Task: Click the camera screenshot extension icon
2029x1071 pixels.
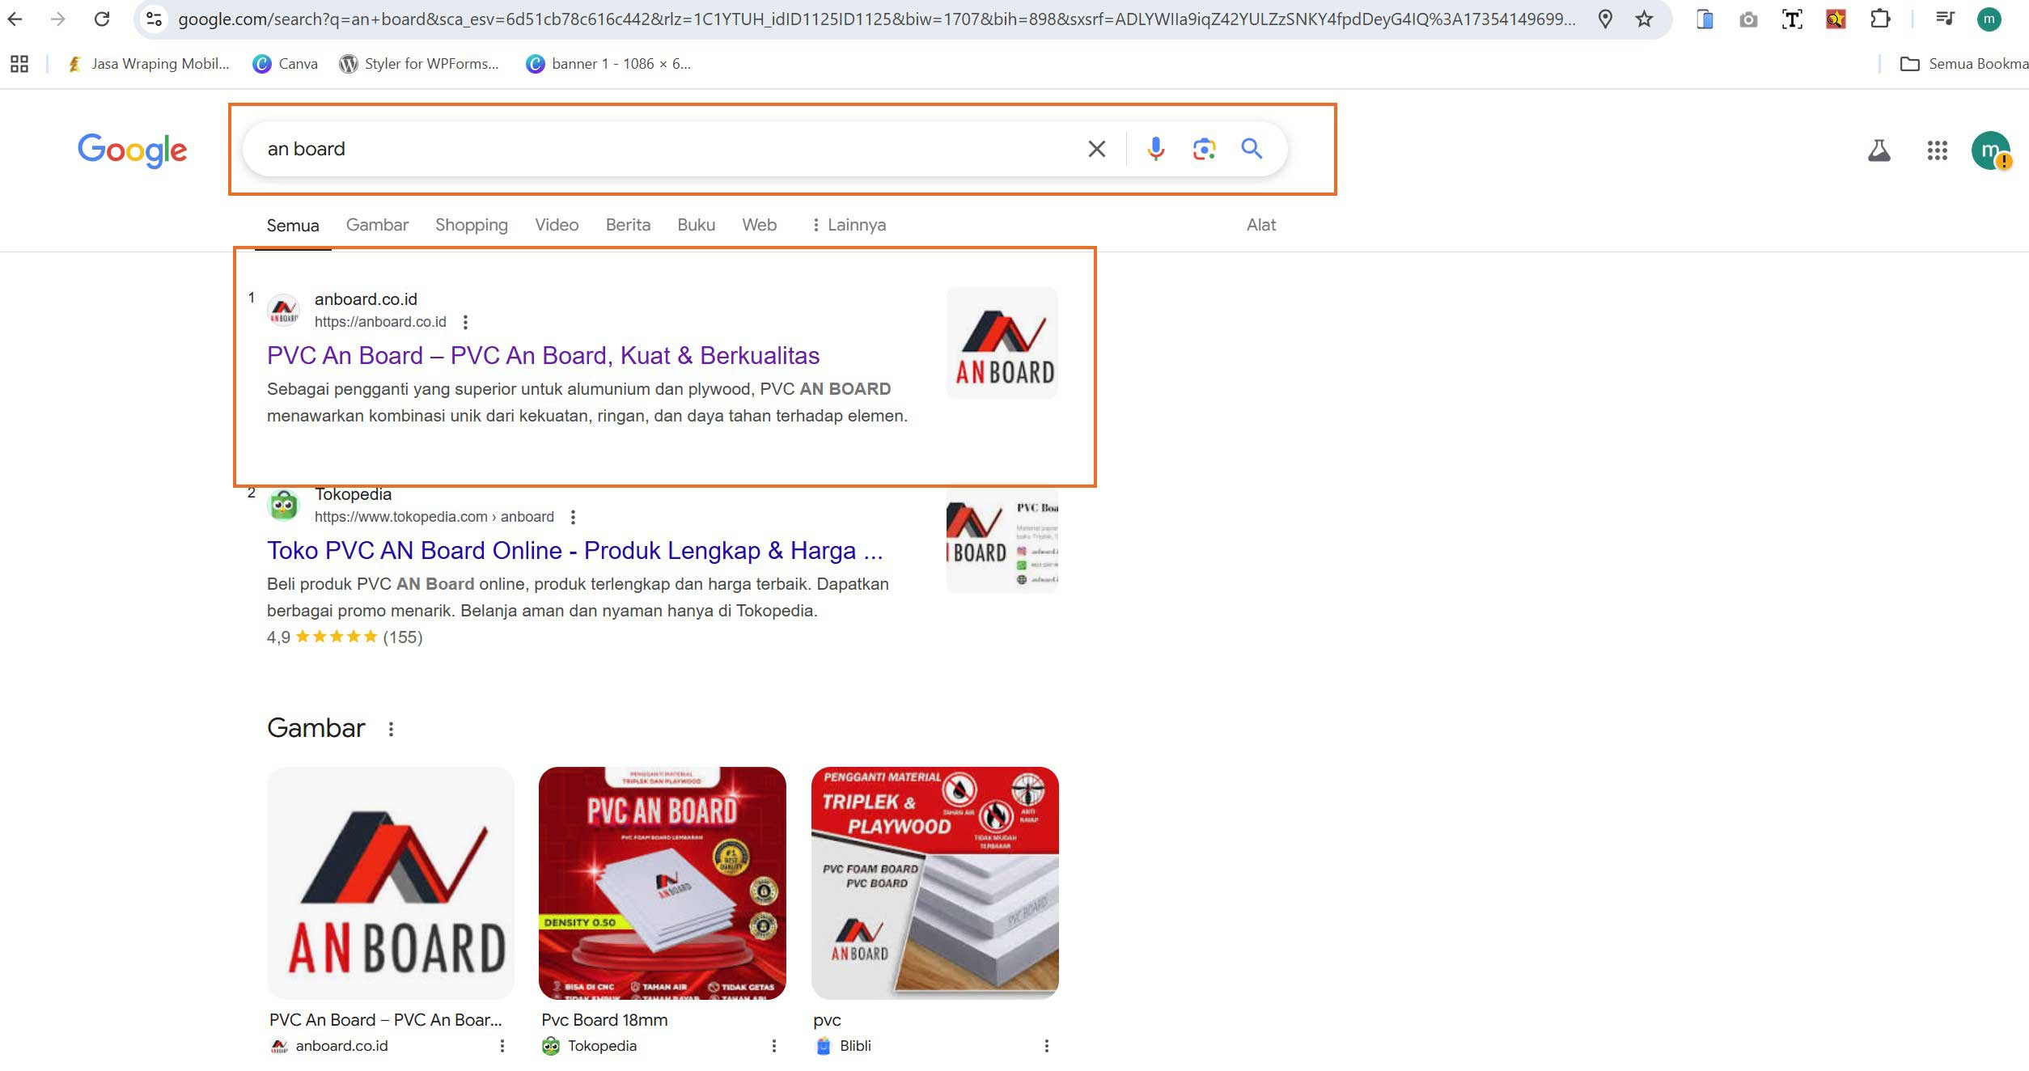Action: [x=1748, y=19]
